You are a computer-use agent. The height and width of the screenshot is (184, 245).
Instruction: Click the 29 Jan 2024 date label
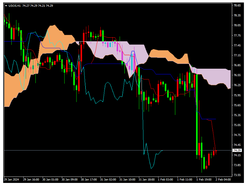(11, 179)
